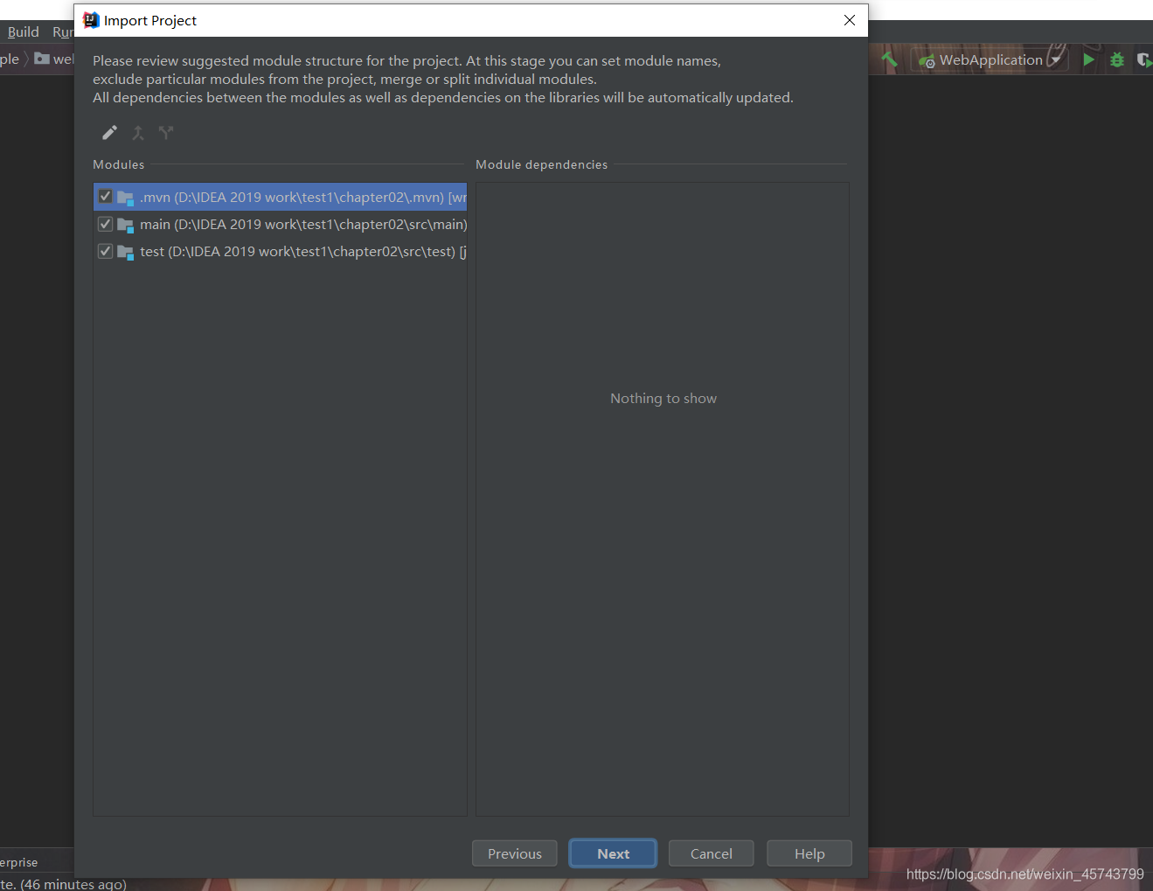Select the test module row
The image size is (1153, 891).
281,251
